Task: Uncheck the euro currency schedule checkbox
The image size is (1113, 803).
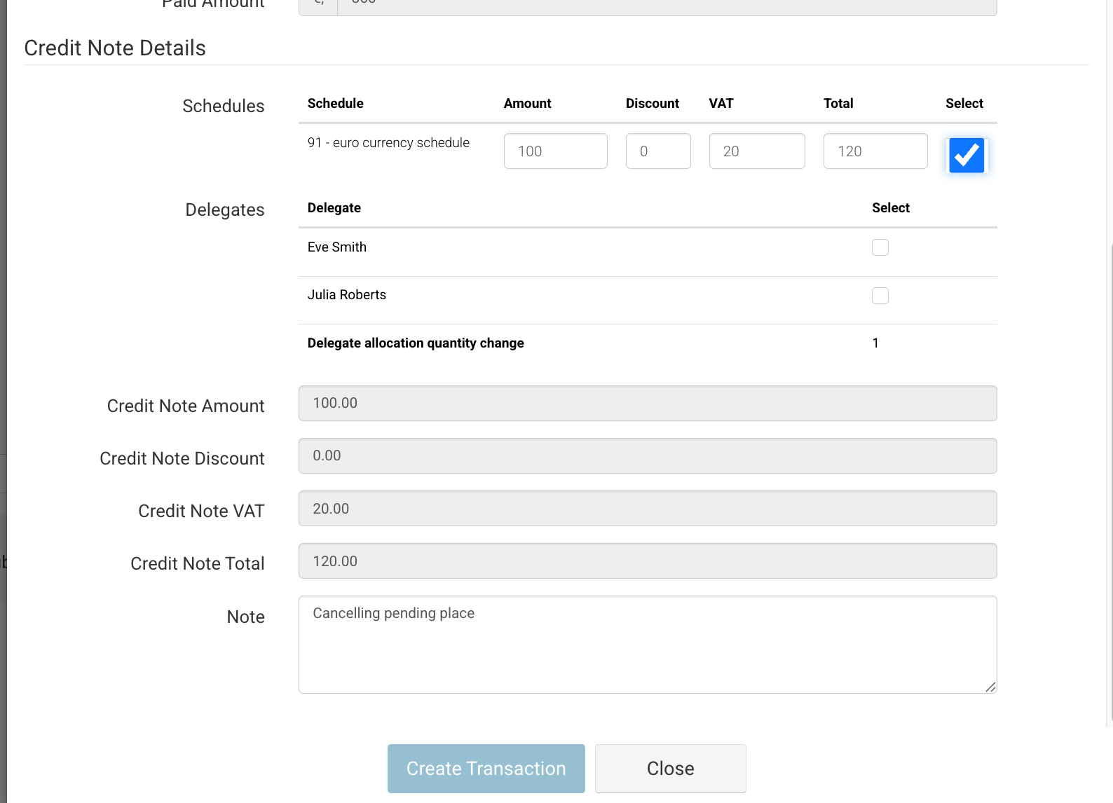Action: click(x=967, y=155)
